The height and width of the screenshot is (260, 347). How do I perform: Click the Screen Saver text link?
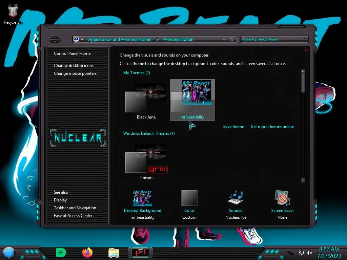(x=283, y=211)
